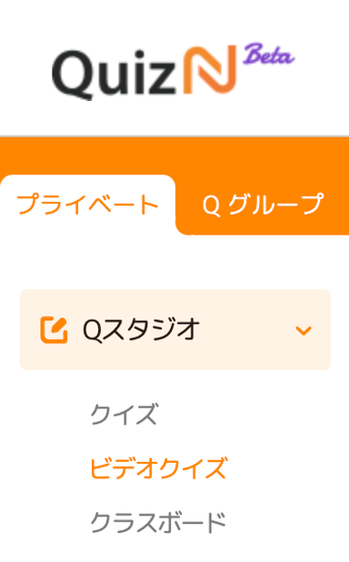Go to Quiz list via クイズ

pos(124,414)
